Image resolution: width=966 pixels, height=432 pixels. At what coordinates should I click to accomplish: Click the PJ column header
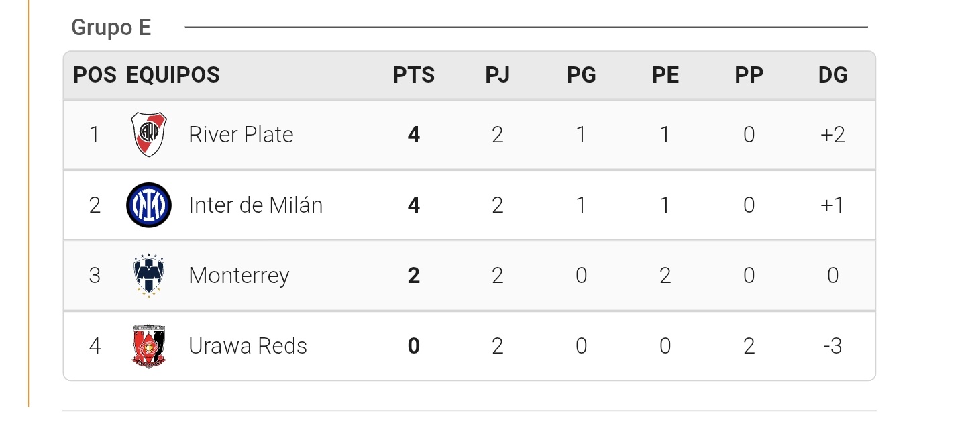[498, 74]
